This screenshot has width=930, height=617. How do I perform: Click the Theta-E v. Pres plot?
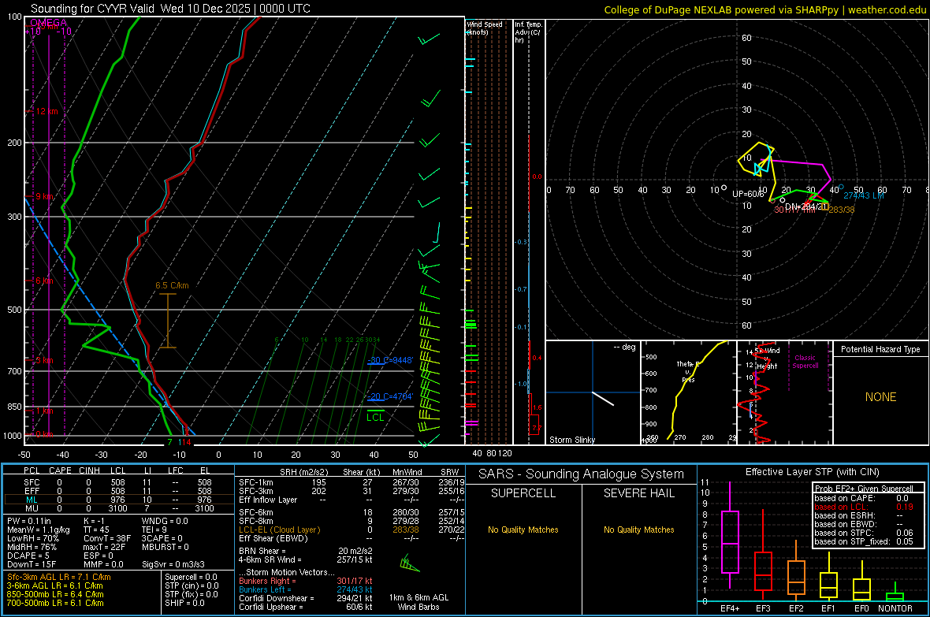(x=689, y=392)
